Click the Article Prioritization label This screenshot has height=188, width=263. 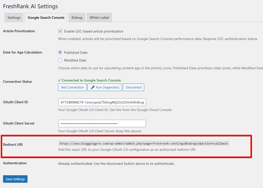coord(19,31)
